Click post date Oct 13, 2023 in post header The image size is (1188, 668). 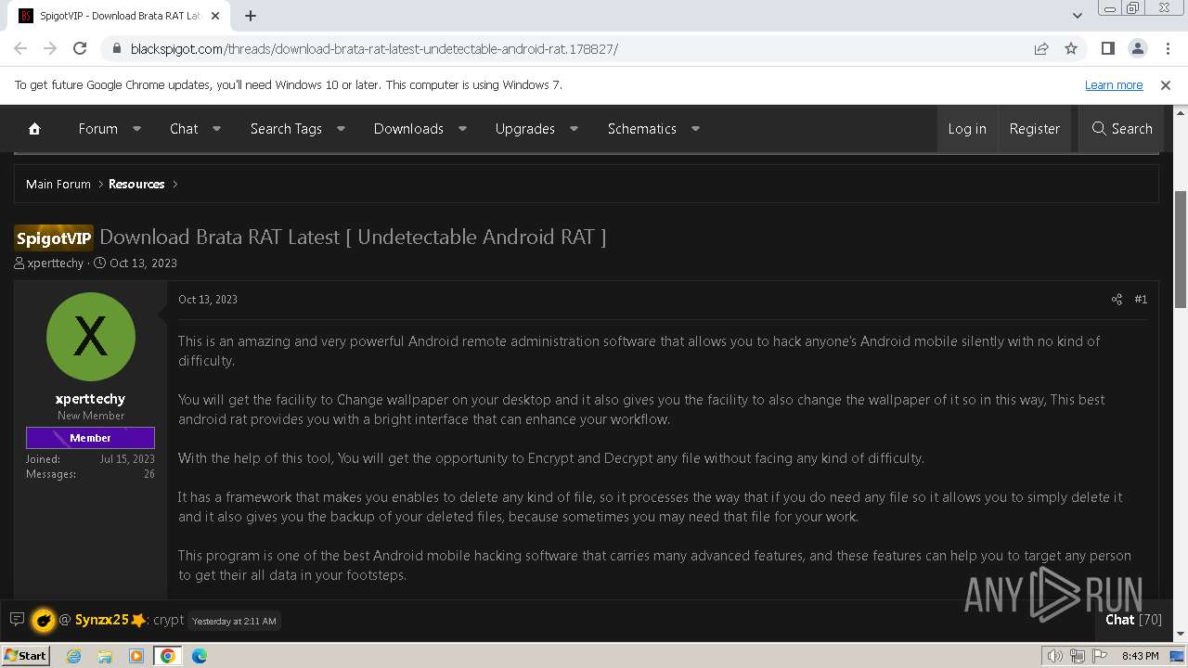[x=208, y=299]
